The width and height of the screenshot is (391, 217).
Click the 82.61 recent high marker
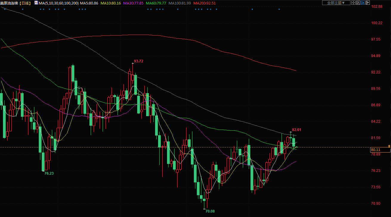point(296,130)
